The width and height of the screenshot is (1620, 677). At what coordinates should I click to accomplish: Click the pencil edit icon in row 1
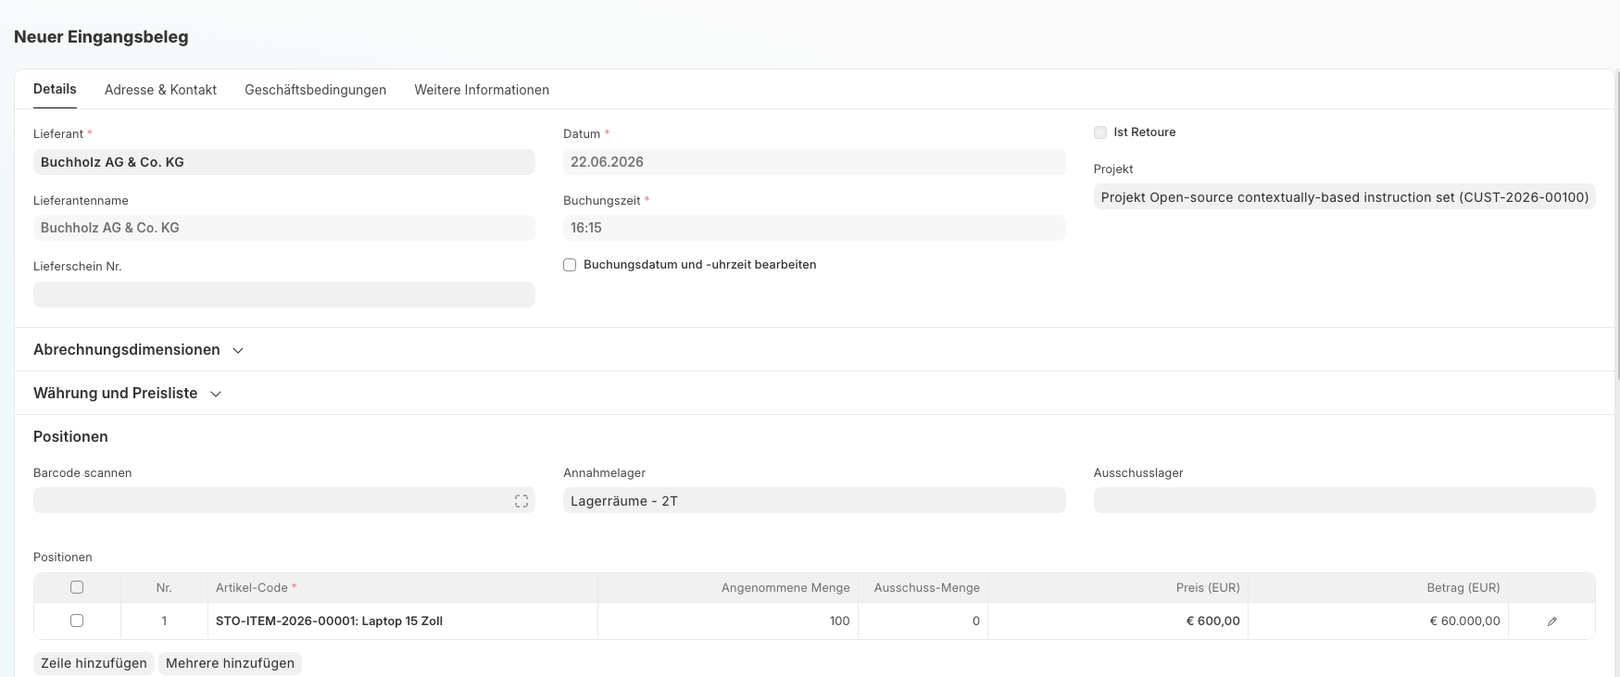click(1552, 621)
